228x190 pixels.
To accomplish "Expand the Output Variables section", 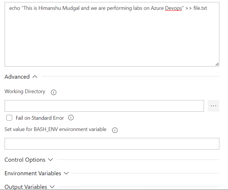I will [x=52, y=187].
